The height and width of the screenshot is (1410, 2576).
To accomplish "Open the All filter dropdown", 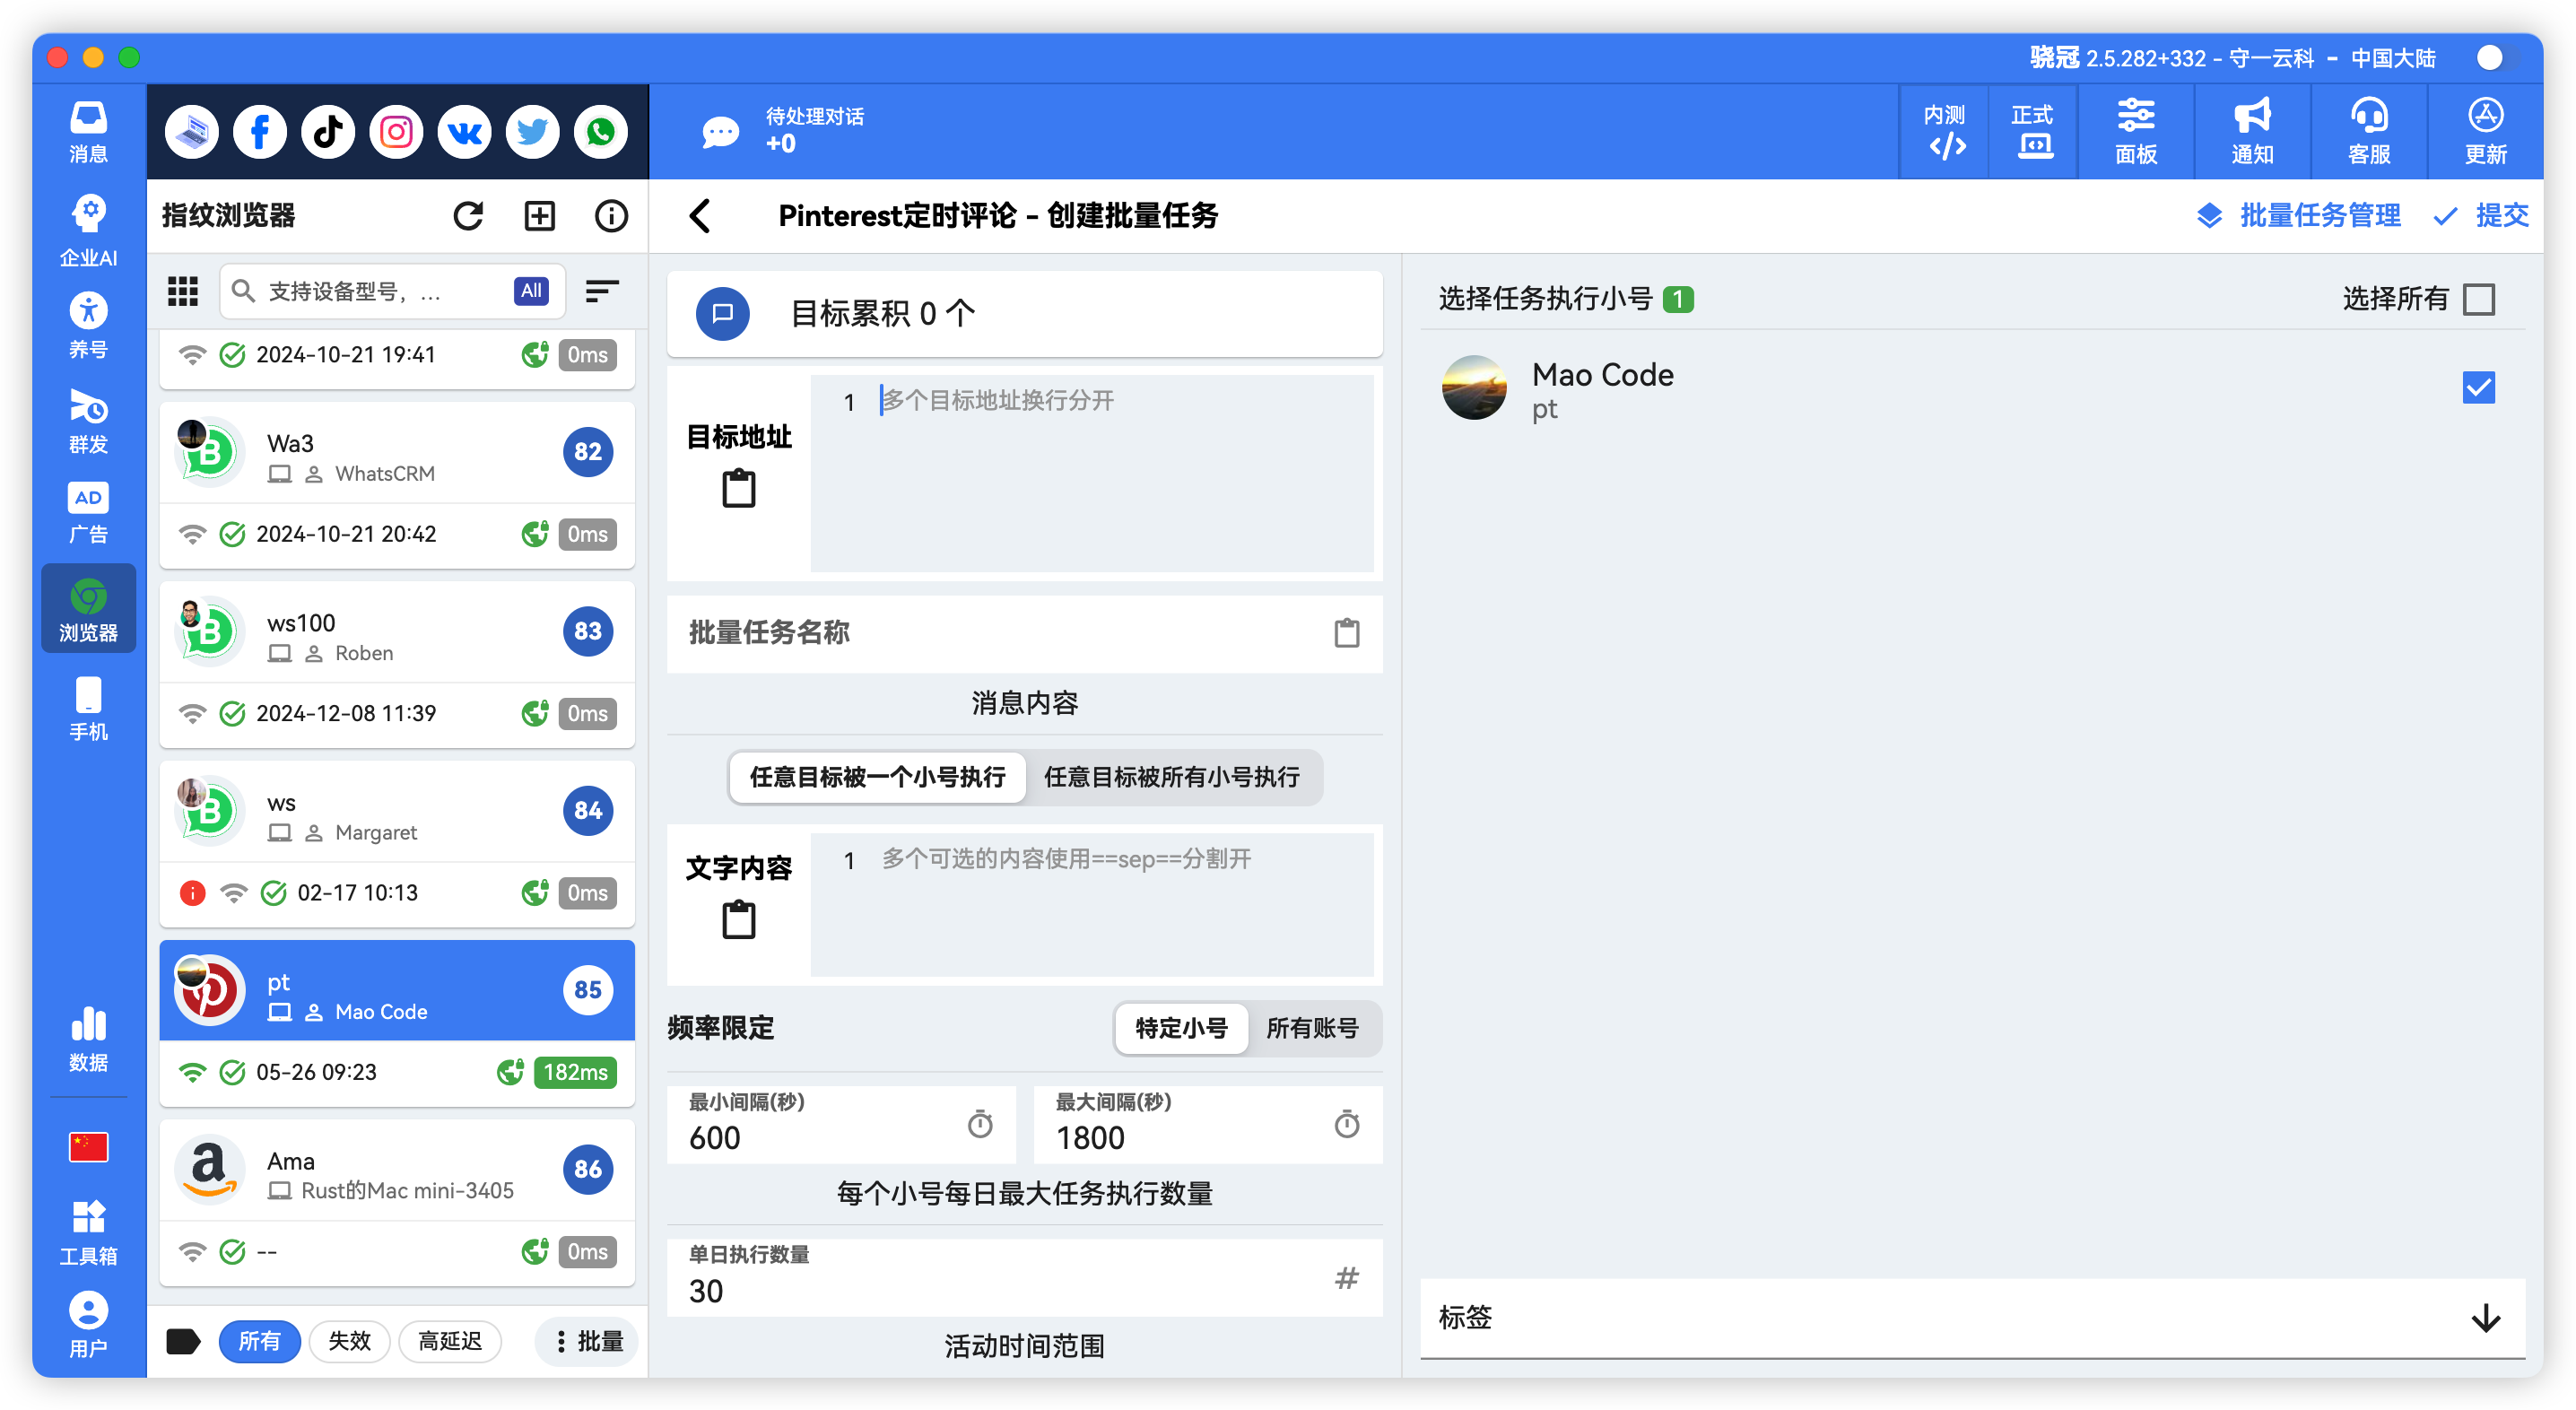I will click(530, 291).
